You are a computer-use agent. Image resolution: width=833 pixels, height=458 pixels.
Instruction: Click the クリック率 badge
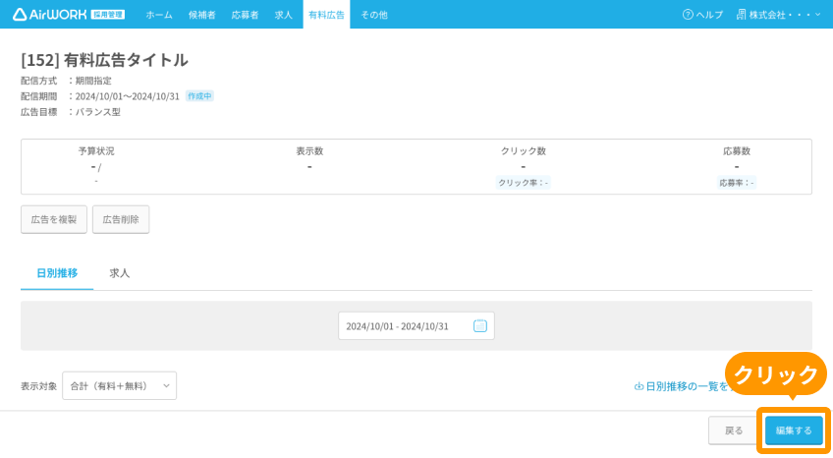pyautogui.click(x=523, y=183)
